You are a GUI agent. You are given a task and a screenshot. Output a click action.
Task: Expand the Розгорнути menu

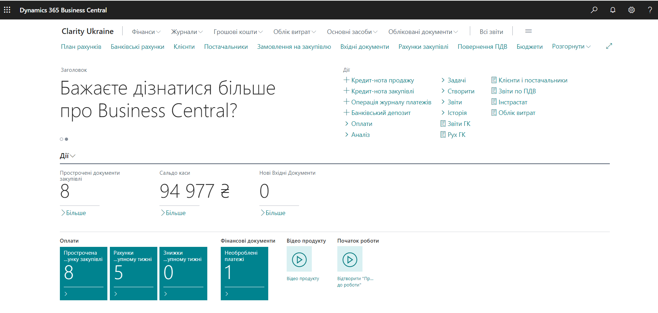tap(571, 47)
